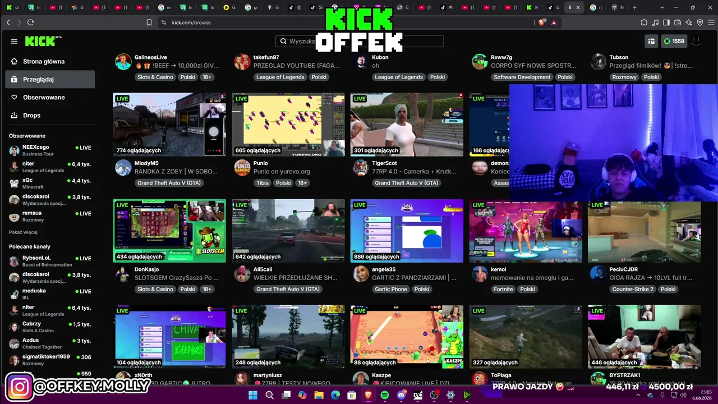718x404 pixels.
Task: Click angela35 channel avatar
Action: 361,273
